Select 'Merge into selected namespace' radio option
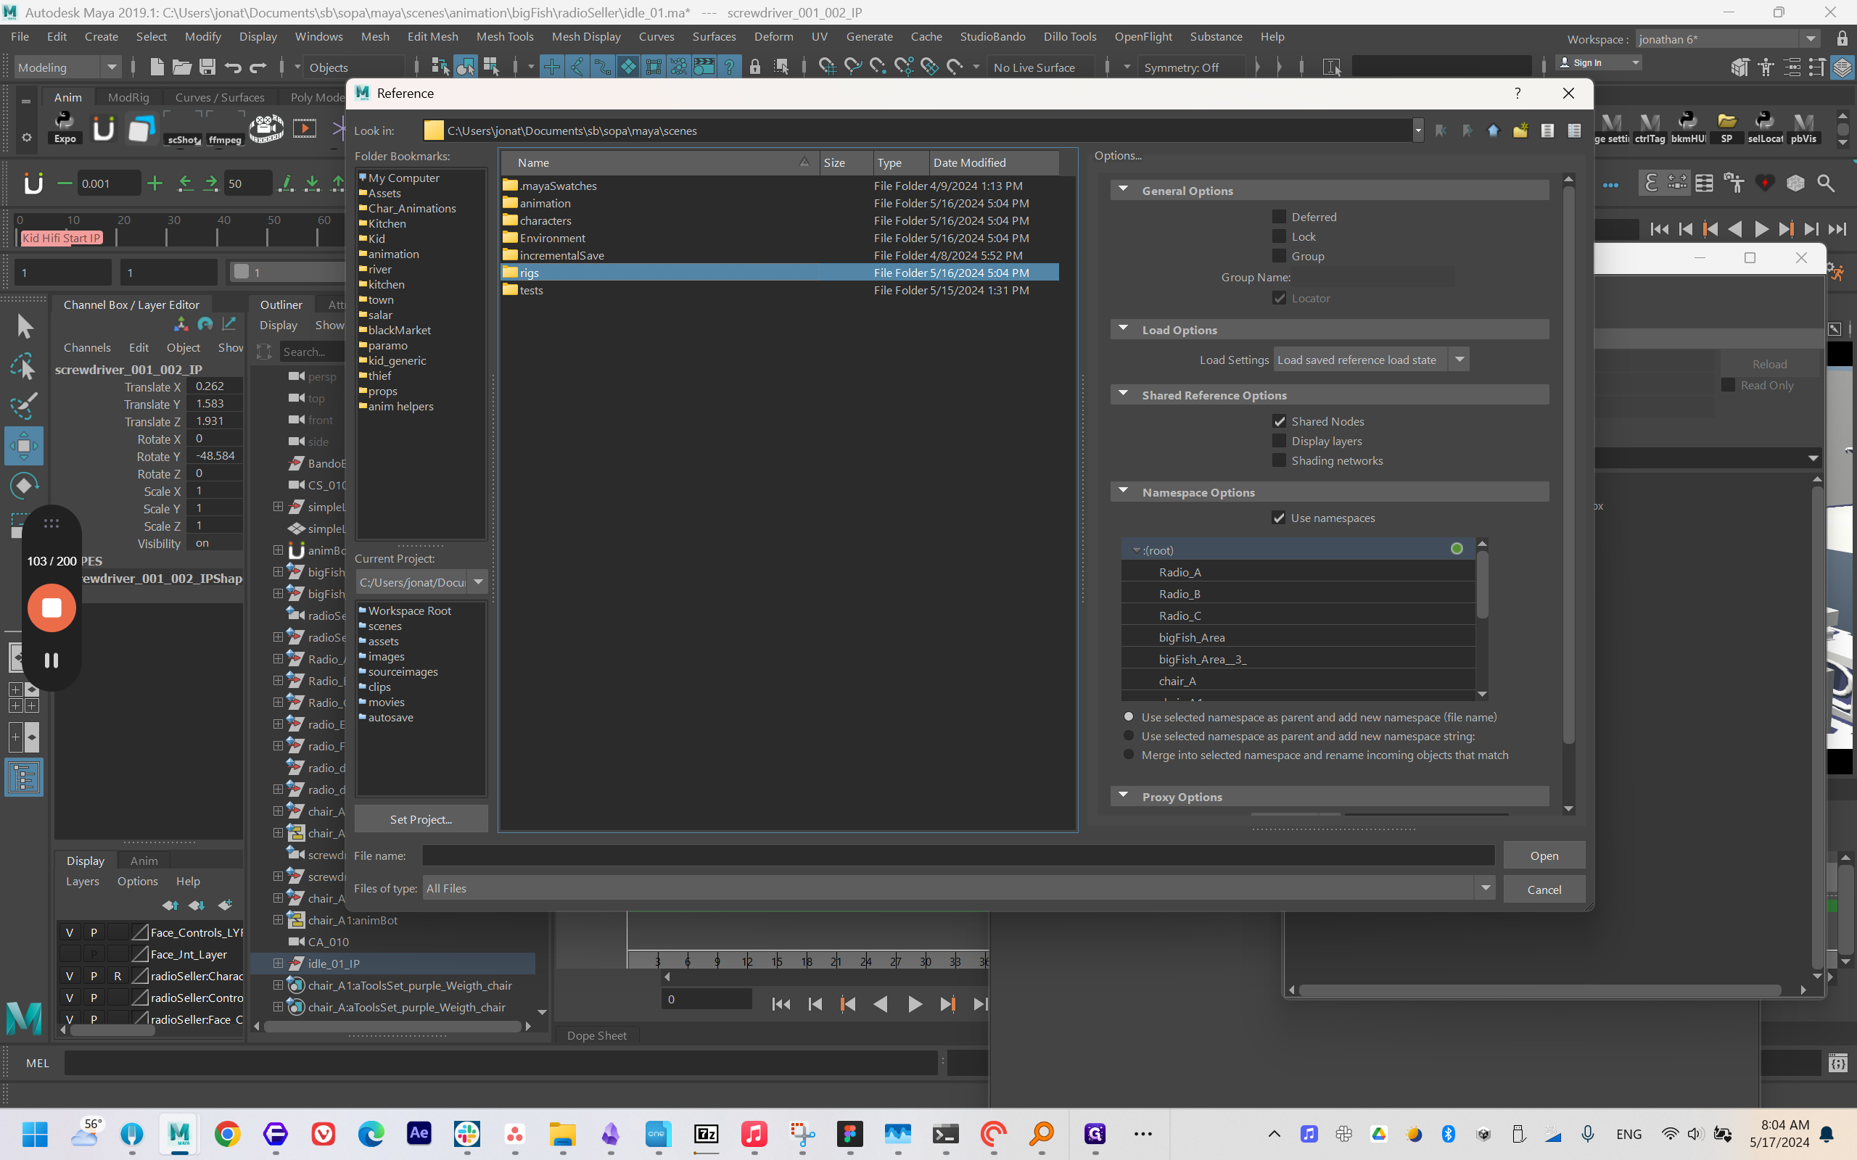Viewport: 1857px width, 1160px height. click(1128, 755)
